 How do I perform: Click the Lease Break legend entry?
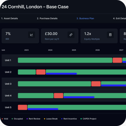click(x=51, y=119)
